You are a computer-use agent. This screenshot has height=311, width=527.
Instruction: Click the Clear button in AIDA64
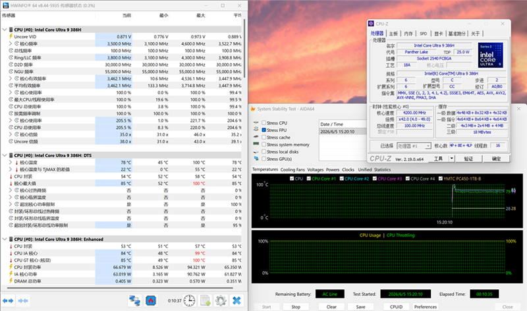(331, 306)
